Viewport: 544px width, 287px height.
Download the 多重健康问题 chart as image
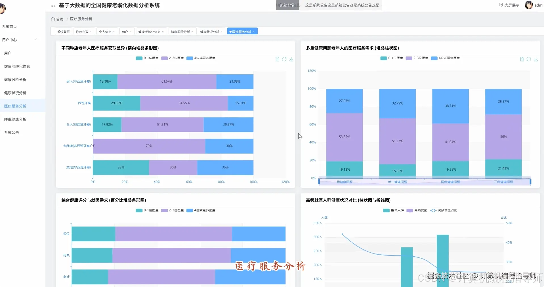tap(536, 59)
